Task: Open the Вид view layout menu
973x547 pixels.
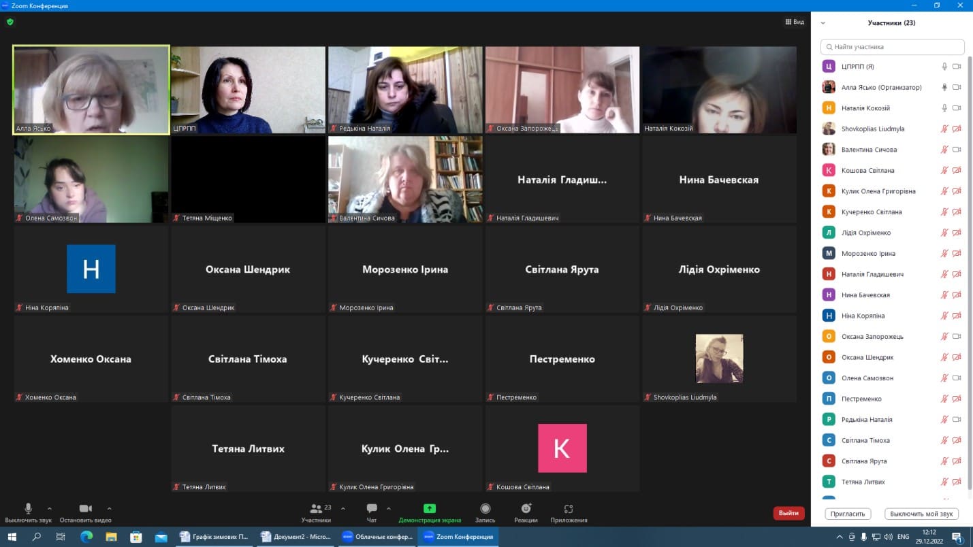Action: pos(795,22)
